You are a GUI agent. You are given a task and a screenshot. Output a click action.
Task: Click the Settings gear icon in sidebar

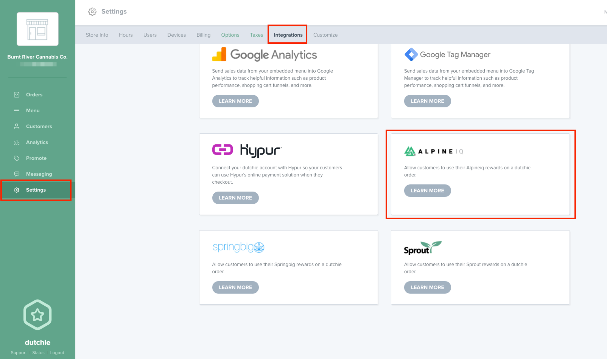(x=17, y=190)
